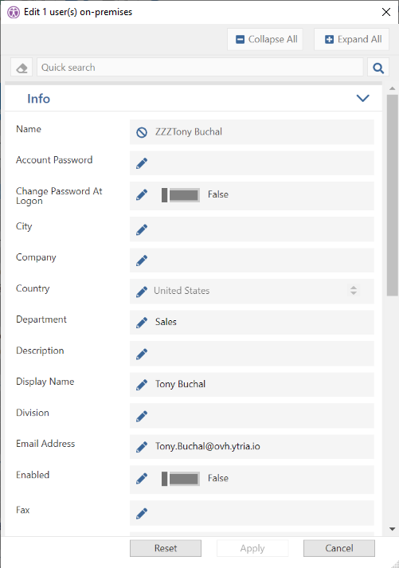This screenshot has width=399, height=568.
Task: Click the eraser icon beside Quick search
Action: pos(22,68)
